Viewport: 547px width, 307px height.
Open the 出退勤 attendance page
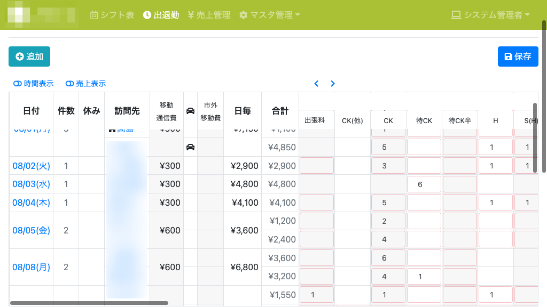(x=161, y=15)
